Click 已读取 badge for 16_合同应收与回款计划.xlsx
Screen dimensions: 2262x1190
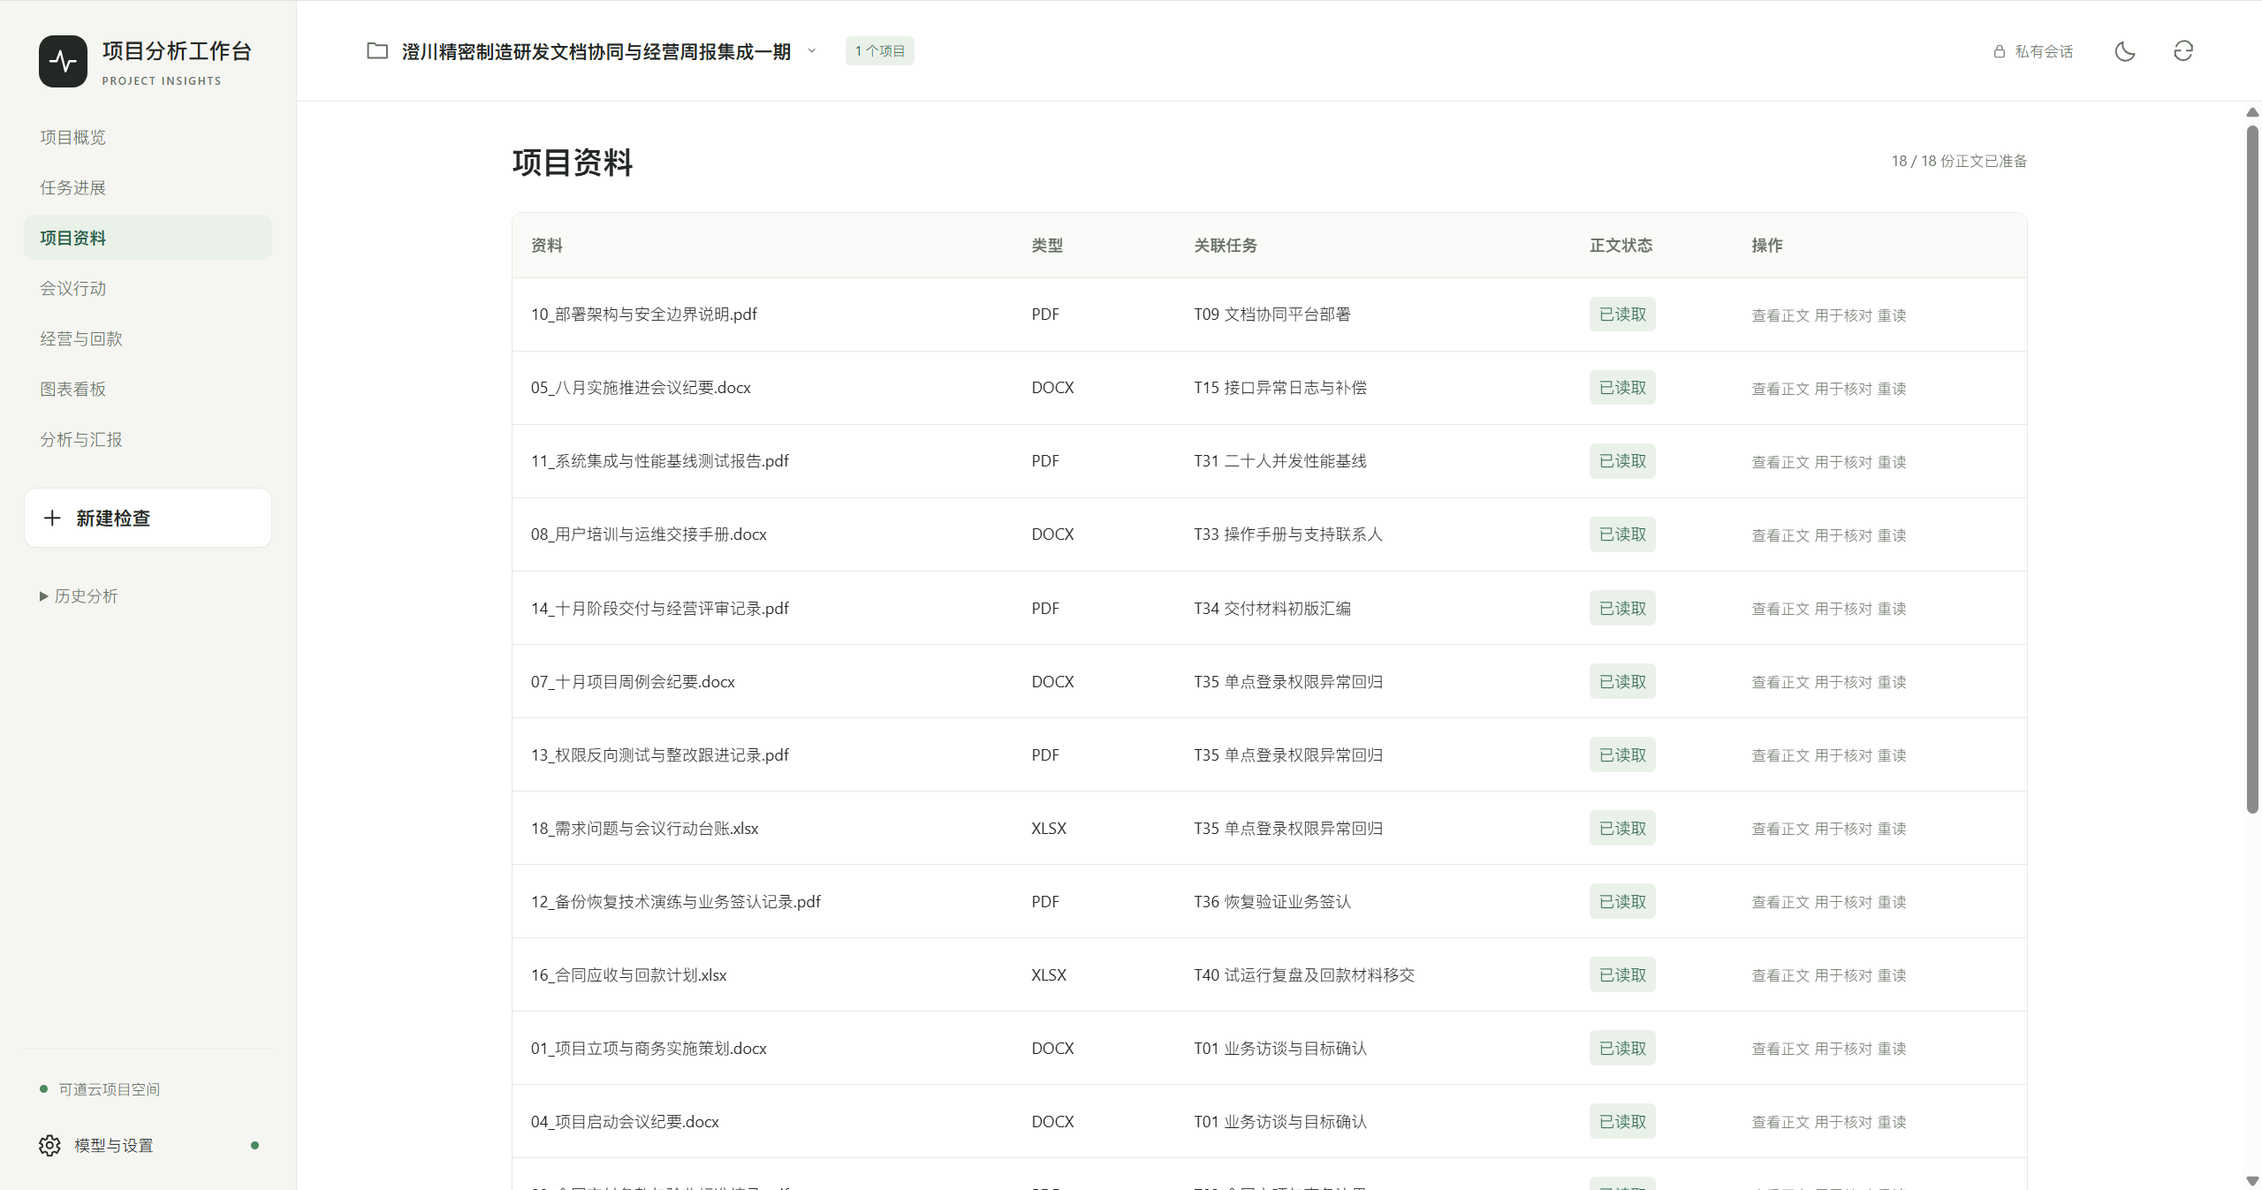(x=1622, y=974)
